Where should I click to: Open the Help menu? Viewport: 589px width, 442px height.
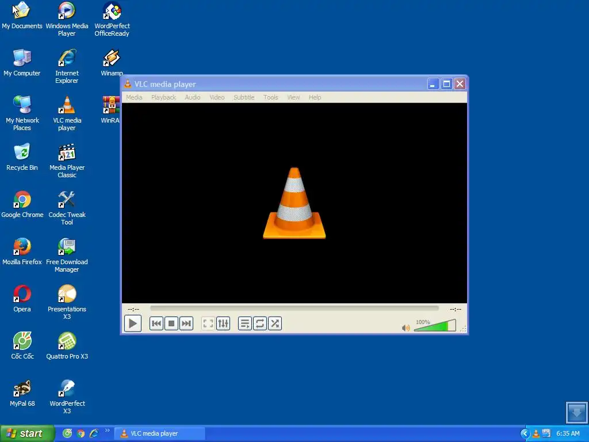click(315, 97)
